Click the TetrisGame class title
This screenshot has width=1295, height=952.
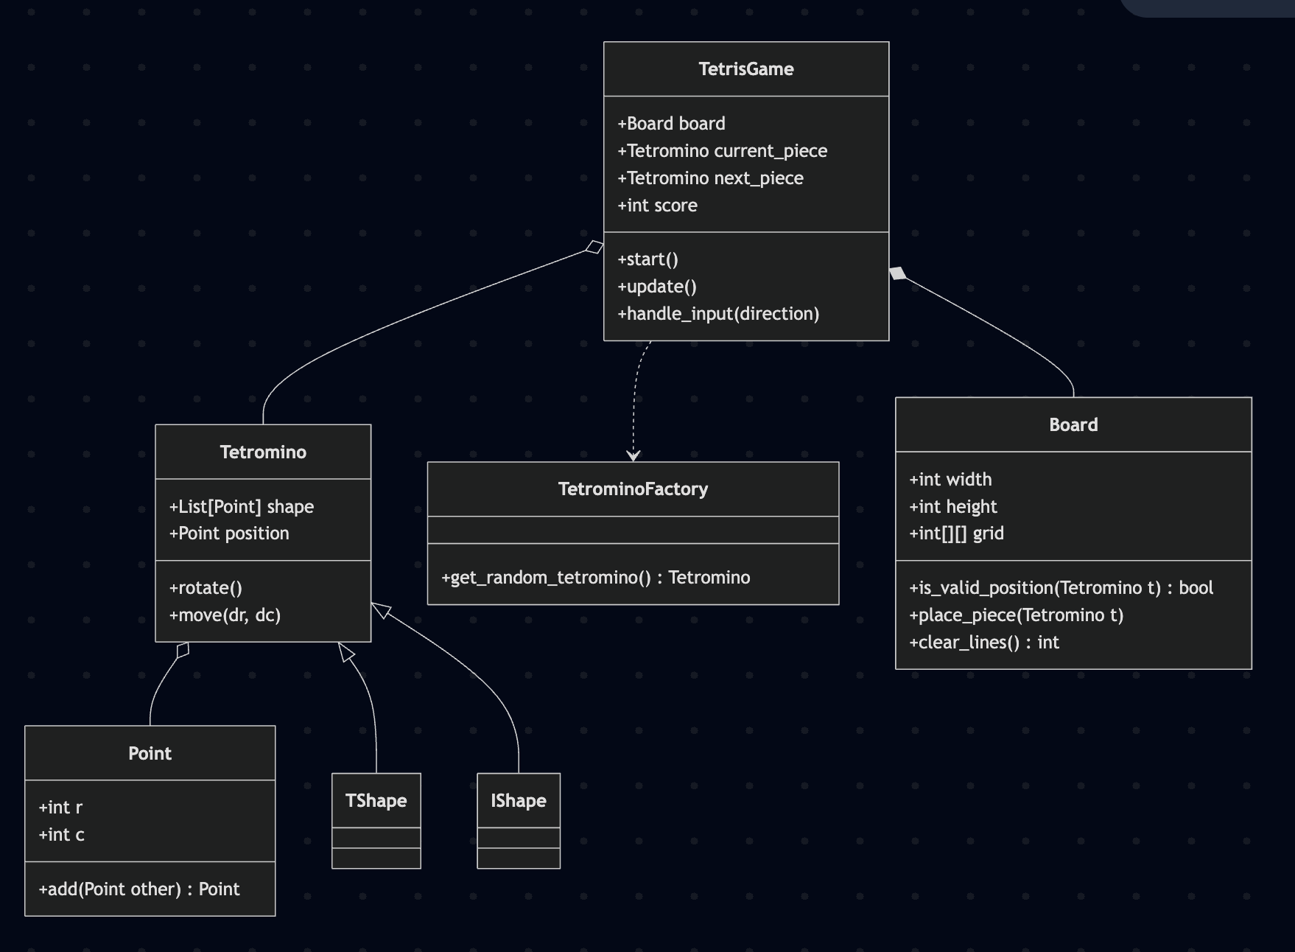coord(745,69)
